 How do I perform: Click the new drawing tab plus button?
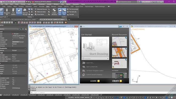(x=69, y=20)
